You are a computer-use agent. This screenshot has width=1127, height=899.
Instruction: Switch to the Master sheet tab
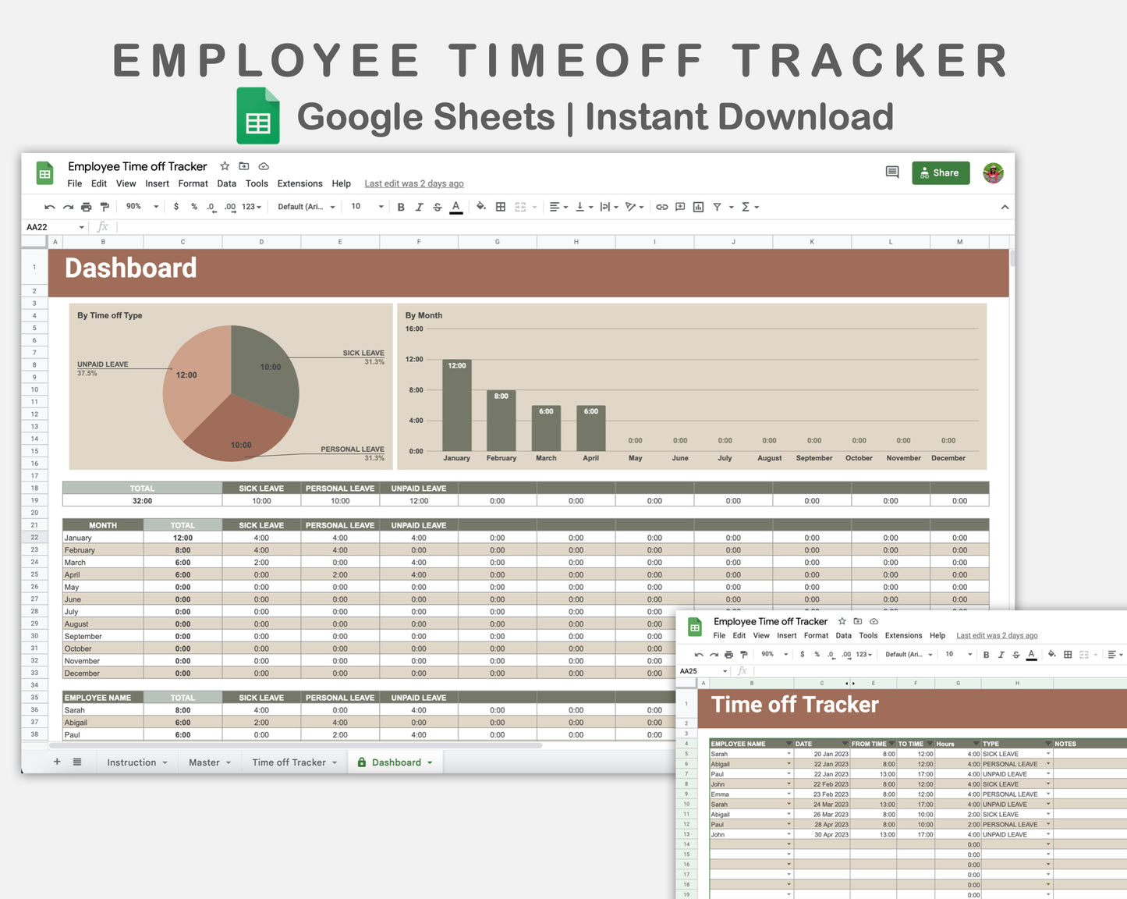coord(204,762)
